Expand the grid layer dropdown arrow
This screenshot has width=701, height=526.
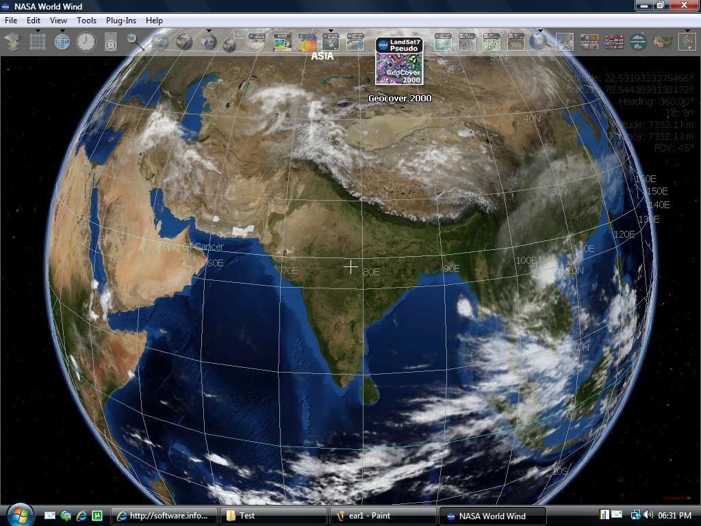click(38, 31)
